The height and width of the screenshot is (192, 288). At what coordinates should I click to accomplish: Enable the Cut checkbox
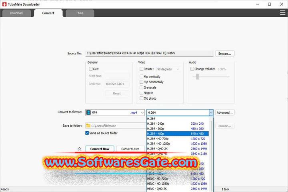click(x=90, y=69)
